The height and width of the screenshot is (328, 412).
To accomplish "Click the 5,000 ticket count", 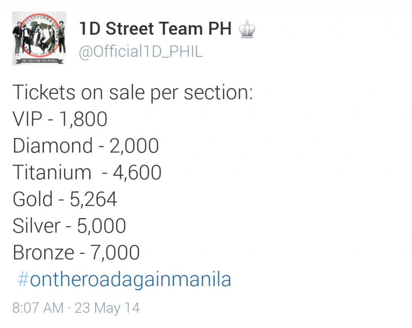I will click(x=101, y=226).
